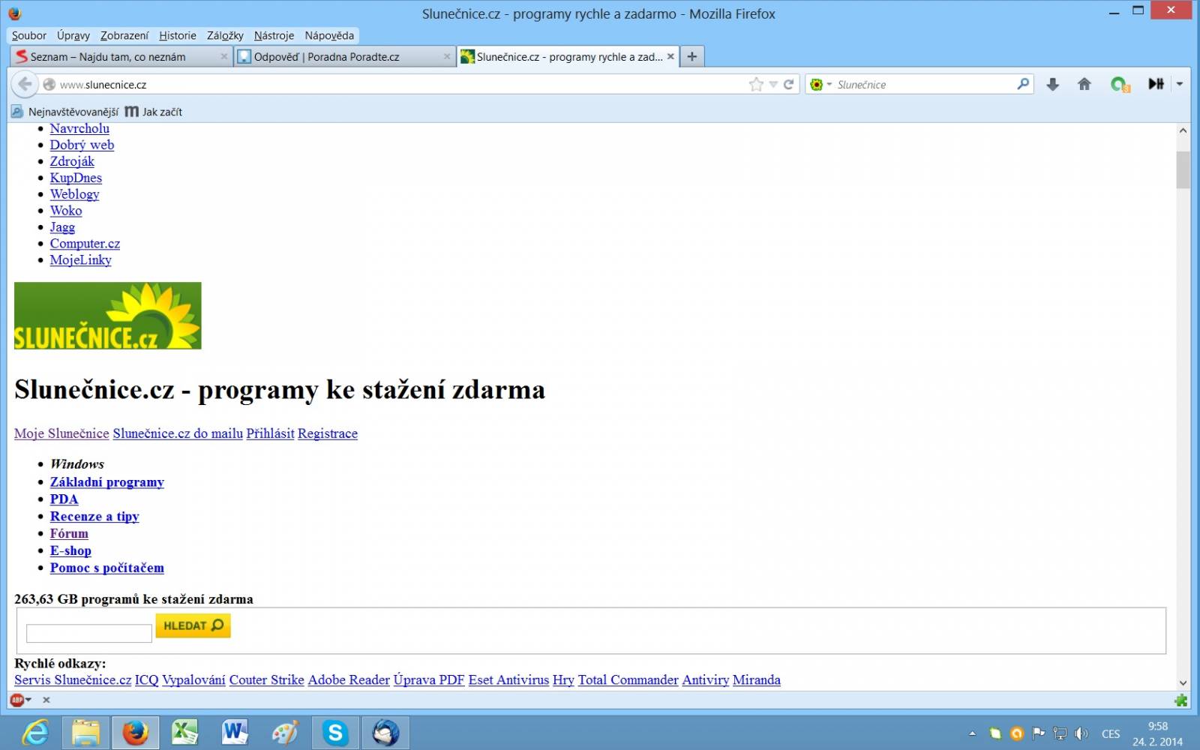
Task: Click the media skip toolbar icon
Action: (1156, 84)
